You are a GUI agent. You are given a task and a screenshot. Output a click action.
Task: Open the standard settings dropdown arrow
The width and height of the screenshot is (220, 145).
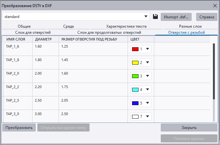tap(146, 16)
